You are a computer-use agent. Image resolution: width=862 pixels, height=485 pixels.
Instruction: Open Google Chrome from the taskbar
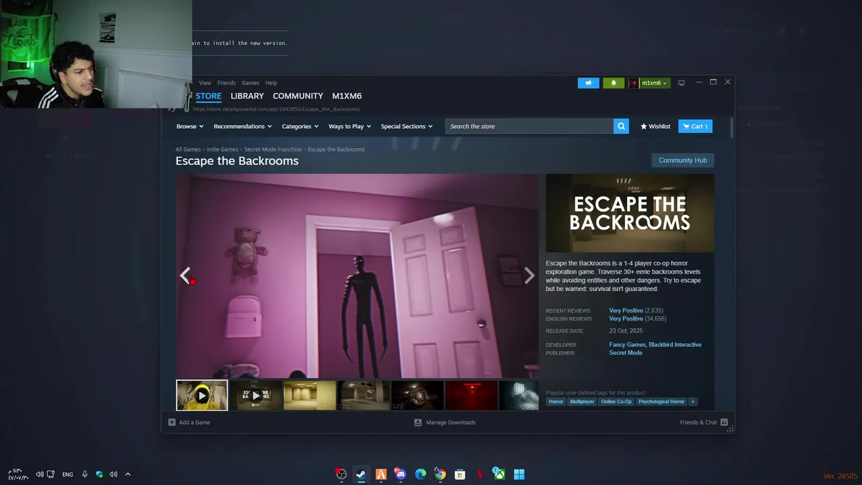pos(440,474)
